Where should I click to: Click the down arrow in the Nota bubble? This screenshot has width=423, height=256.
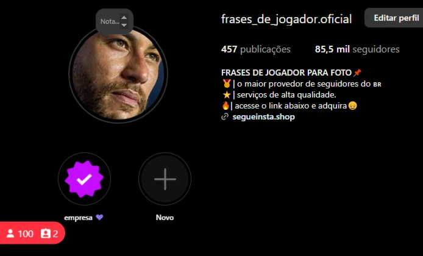pyautogui.click(x=124, y=25)
